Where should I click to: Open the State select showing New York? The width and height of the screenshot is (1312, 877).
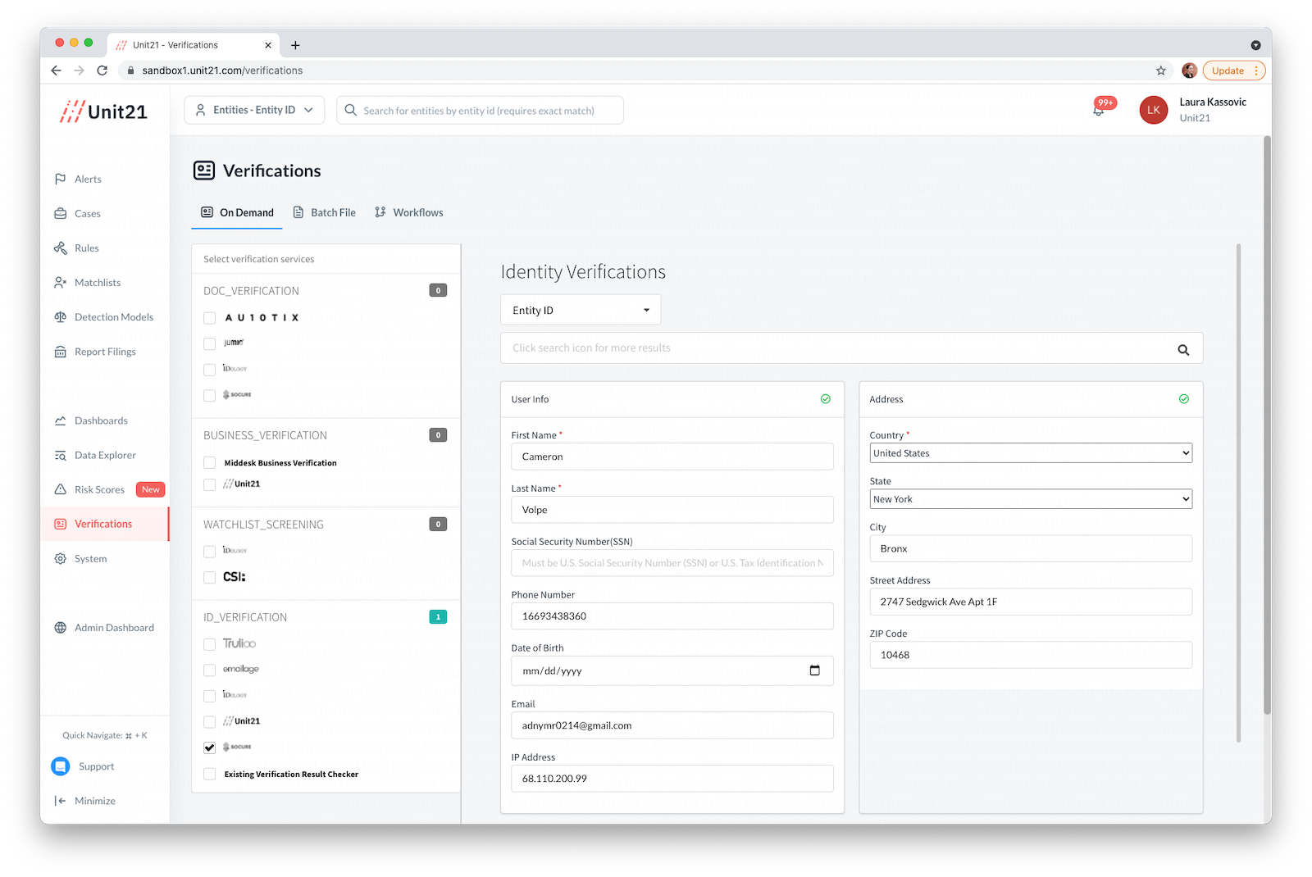[1031, 499]
